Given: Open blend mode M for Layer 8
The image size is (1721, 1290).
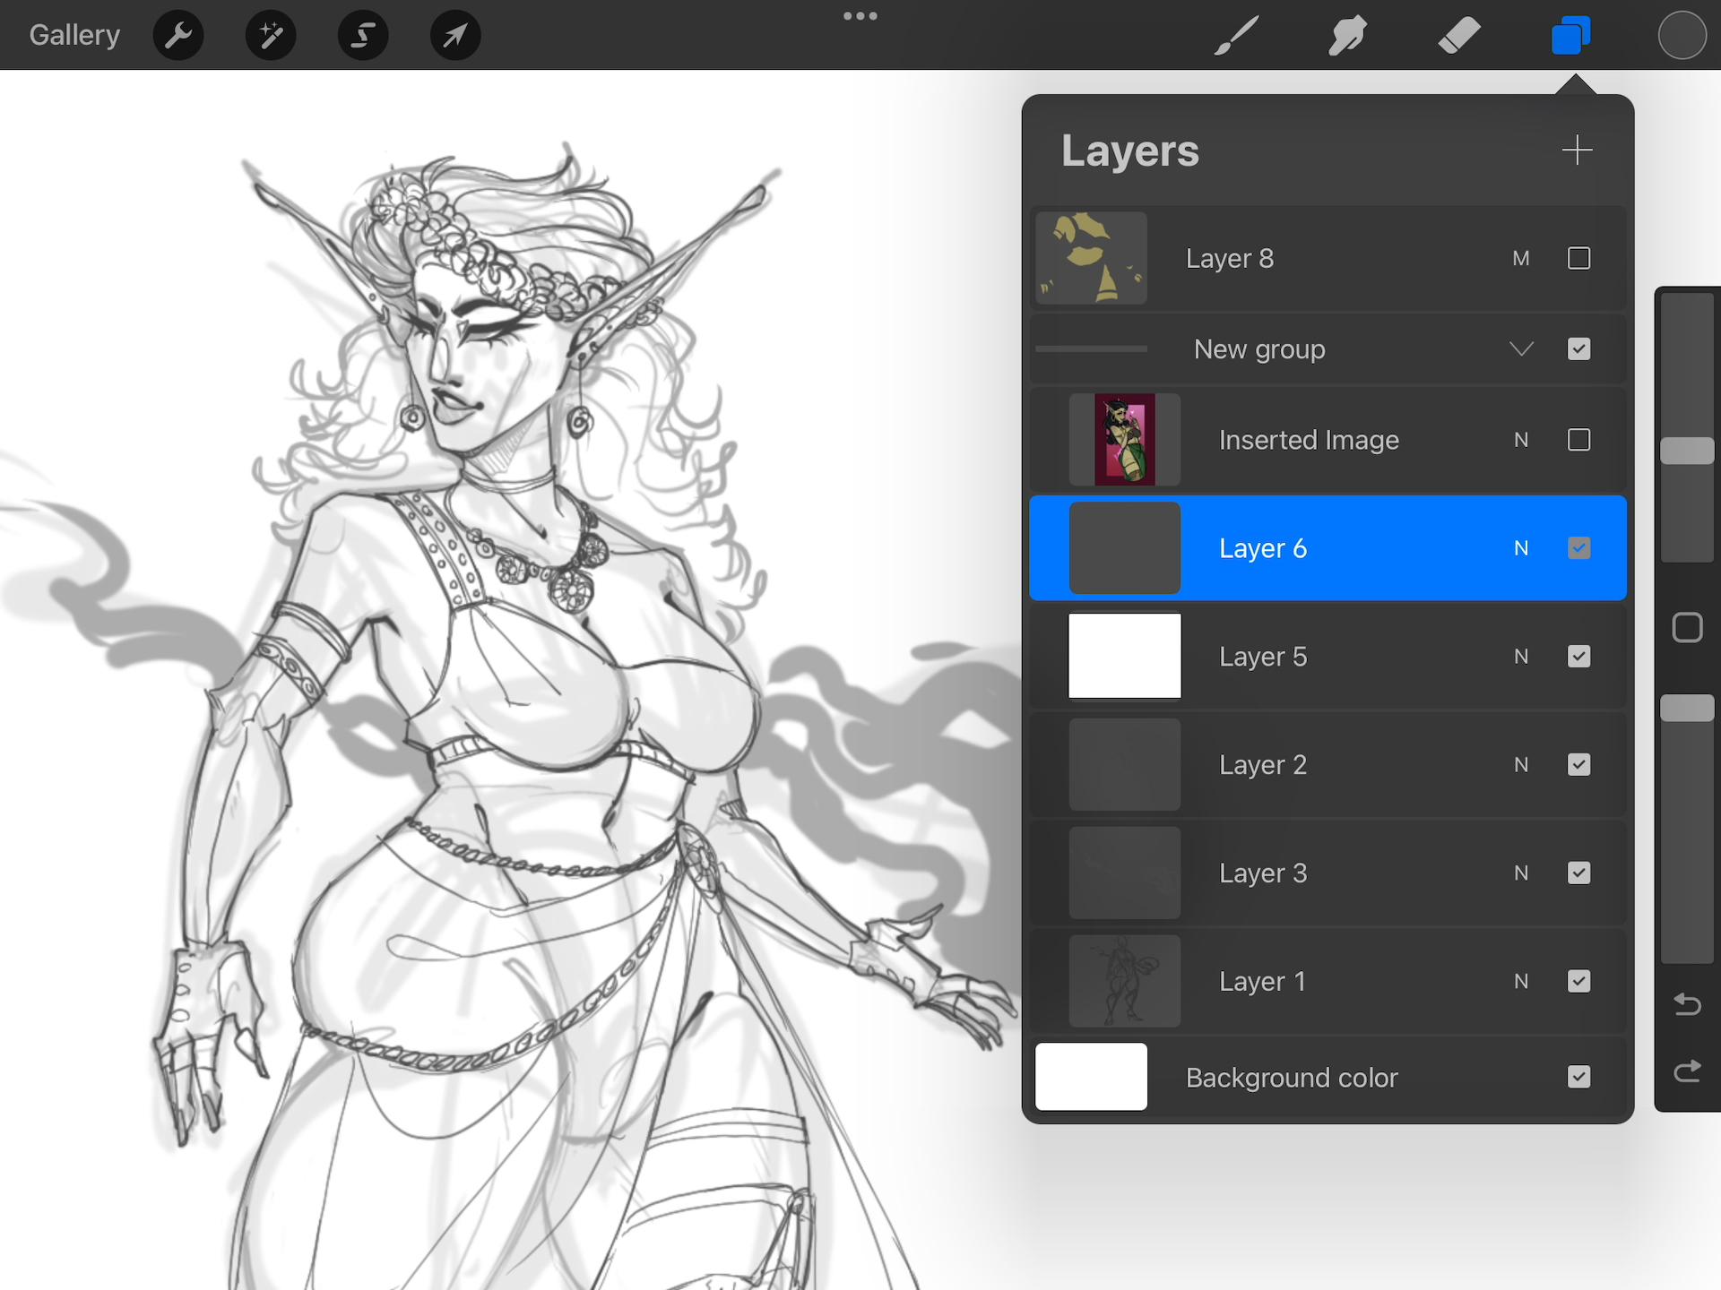Looking at the screenshot, I should [x=1521, y=259].
